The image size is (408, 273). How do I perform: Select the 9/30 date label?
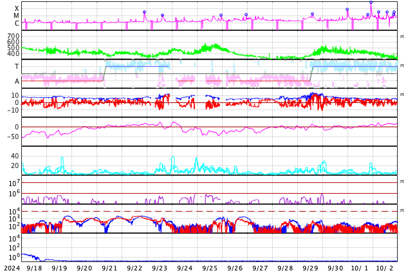[x=335, y=268]
